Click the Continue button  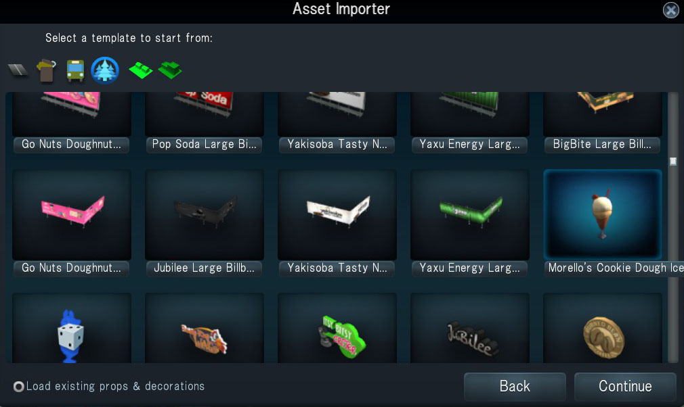(625, 386)
